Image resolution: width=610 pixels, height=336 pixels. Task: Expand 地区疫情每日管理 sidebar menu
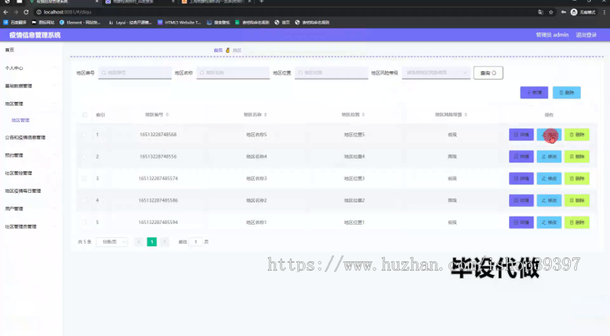point(31,191)
